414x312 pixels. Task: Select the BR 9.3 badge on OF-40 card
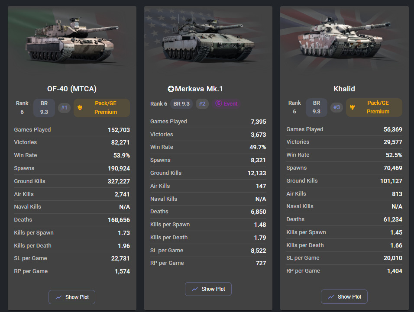44,108
